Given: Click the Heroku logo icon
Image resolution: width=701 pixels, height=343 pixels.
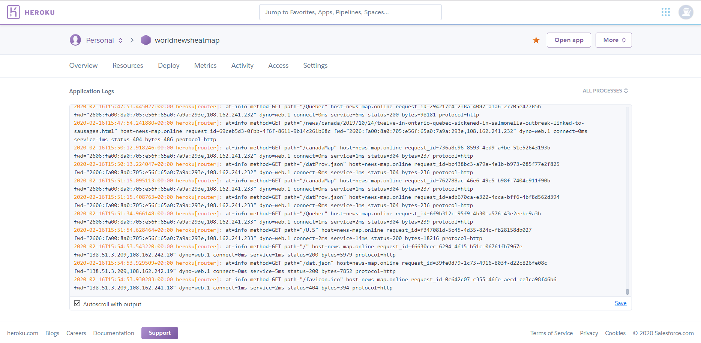Looking at the screenshot, I should tap(14, 12).
